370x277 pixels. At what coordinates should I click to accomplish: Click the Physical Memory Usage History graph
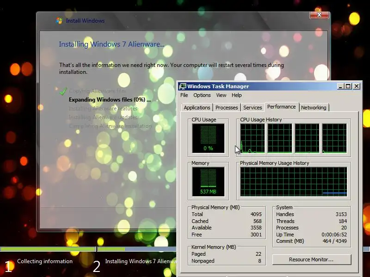point(294,181)
